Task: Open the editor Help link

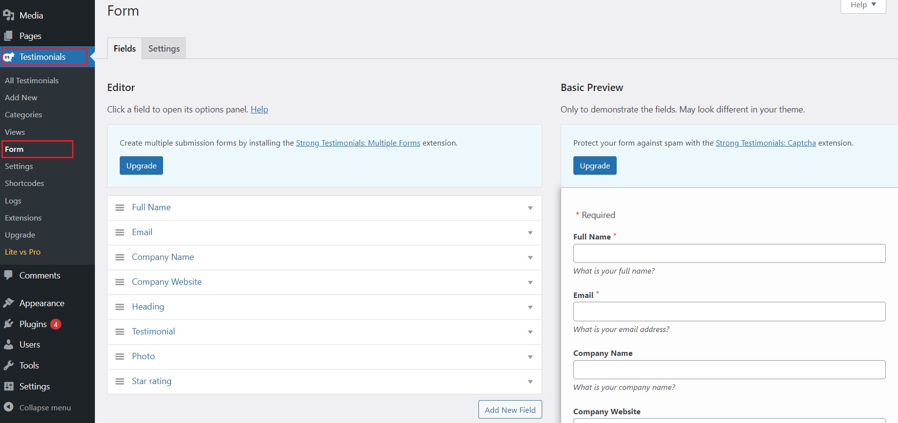Action: point(259,110)
